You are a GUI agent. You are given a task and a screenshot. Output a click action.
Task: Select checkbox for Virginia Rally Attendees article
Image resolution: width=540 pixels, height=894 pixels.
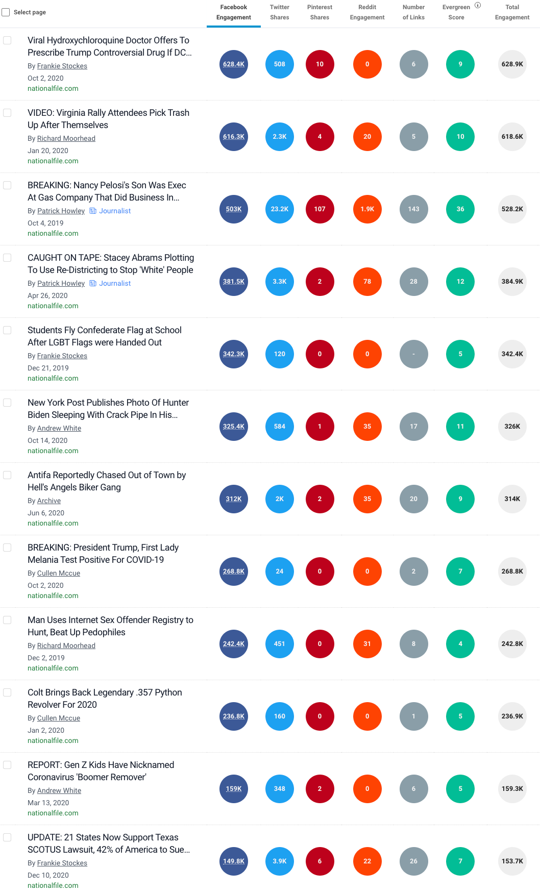pyautogui.click(x=8, y=113)
